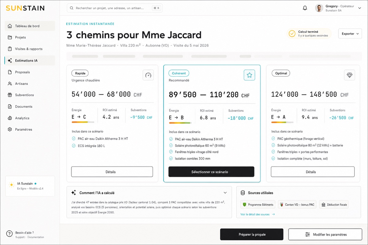368x245 pixels.
Task: Open the IA Sunstain status card
Action: pos(30,186)
